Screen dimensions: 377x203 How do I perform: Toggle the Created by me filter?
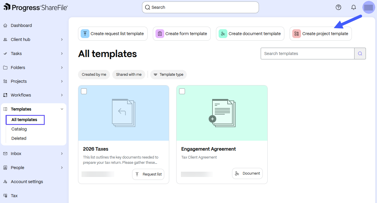click(x=94, y=75)
